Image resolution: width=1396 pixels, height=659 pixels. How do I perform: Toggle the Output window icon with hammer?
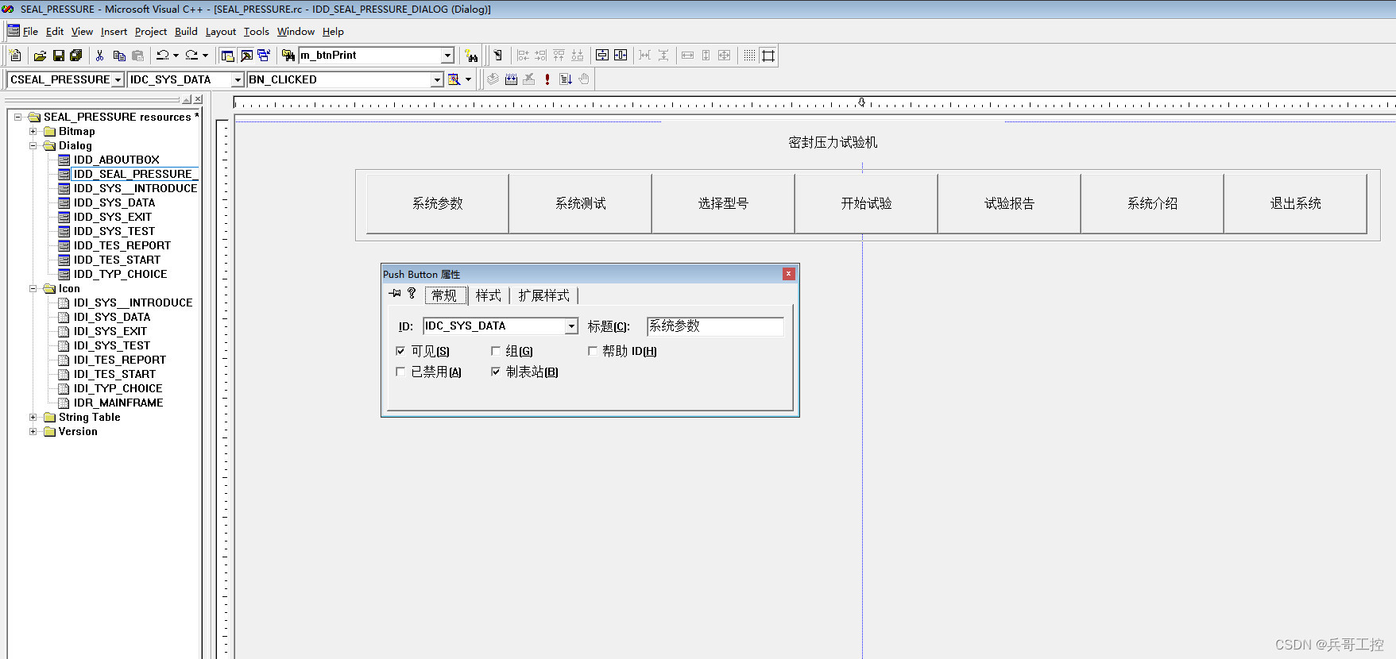(246, 56)
